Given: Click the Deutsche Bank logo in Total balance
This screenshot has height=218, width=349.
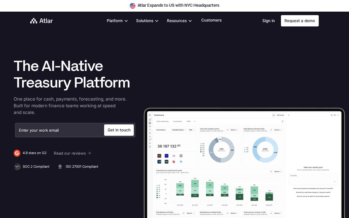Looking at the screenshot, I should [181, 156].
